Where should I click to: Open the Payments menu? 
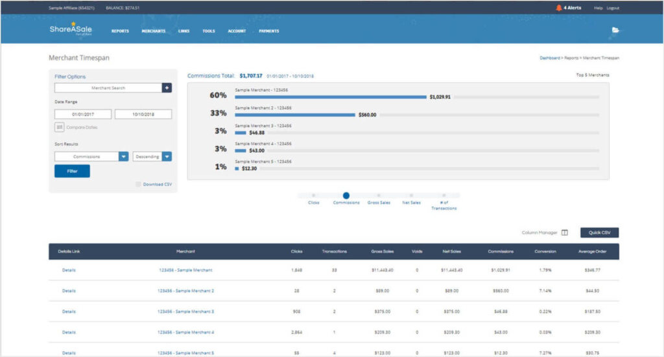tap(269, 31)
